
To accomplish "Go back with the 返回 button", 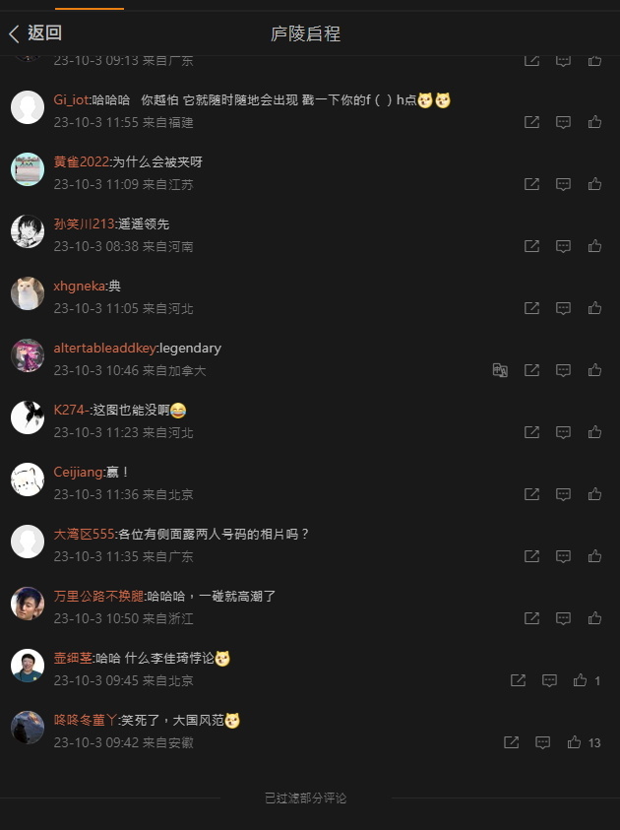I will (x=35, y=33).
